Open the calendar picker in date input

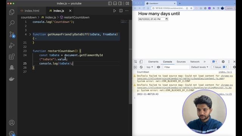[166, 19]
